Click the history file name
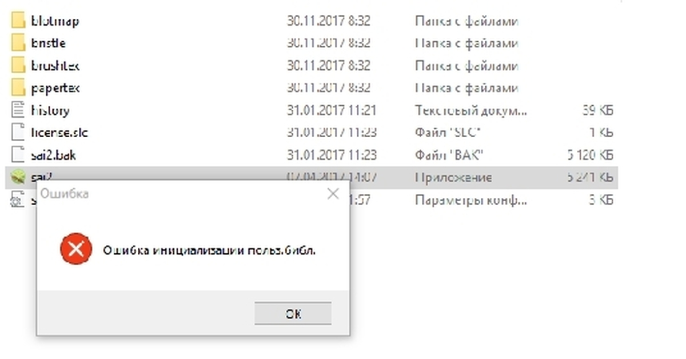Screen dimensions: 686x359 coord(50,110)
